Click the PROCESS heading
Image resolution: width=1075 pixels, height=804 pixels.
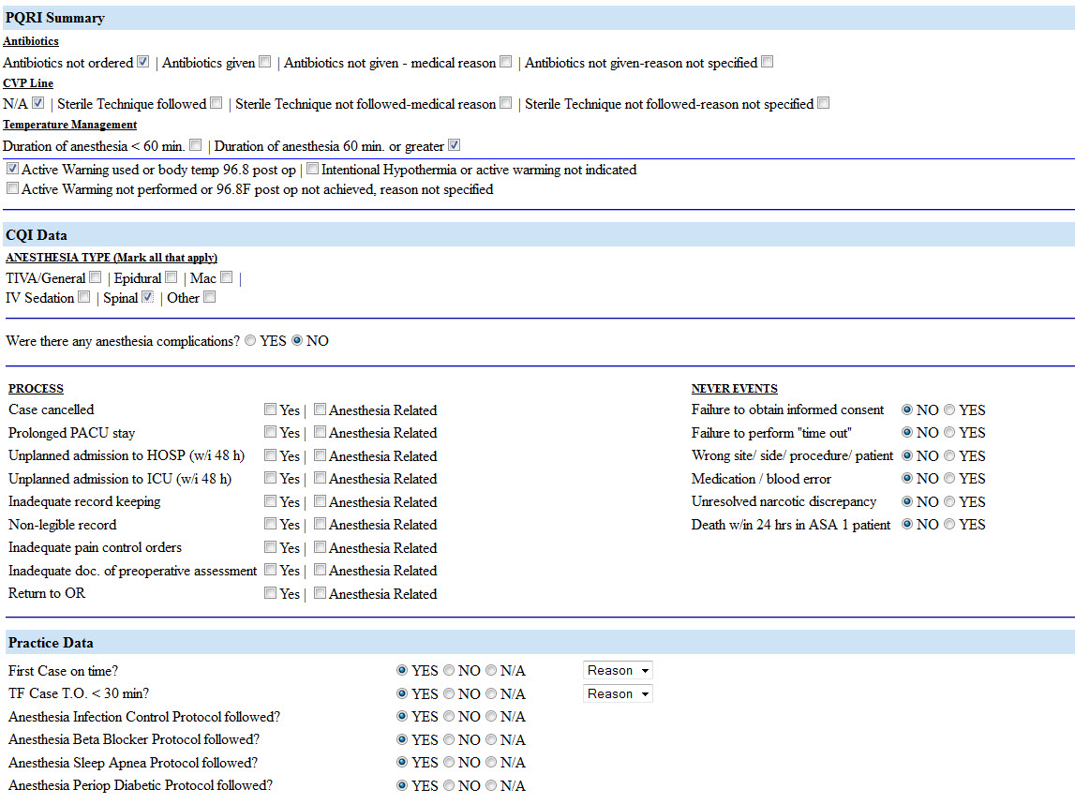(x=36, y=389)
